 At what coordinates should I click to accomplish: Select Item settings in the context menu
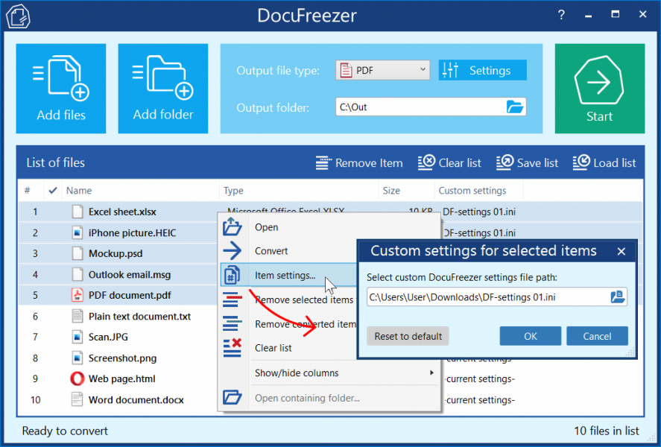[x=287, y=276]
